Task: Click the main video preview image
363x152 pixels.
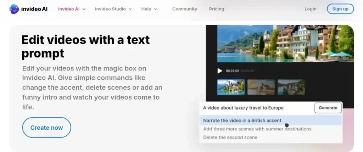Action: (285, 44)
